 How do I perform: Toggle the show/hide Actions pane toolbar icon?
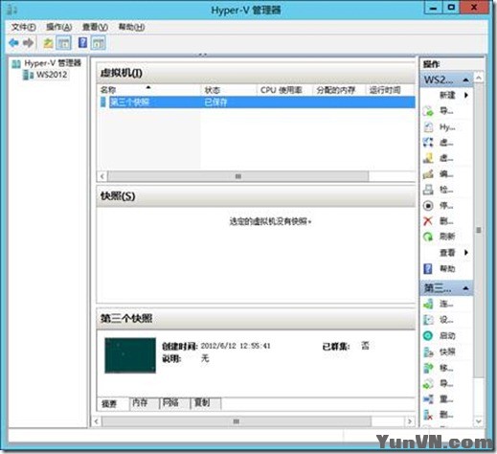click(98, 43)
